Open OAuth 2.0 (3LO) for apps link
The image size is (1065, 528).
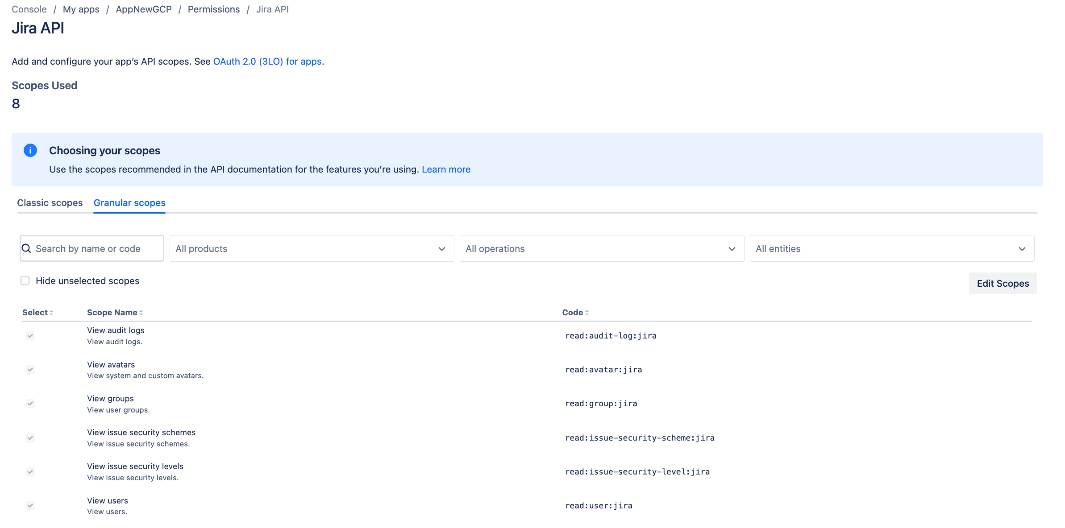click(267, 62)
